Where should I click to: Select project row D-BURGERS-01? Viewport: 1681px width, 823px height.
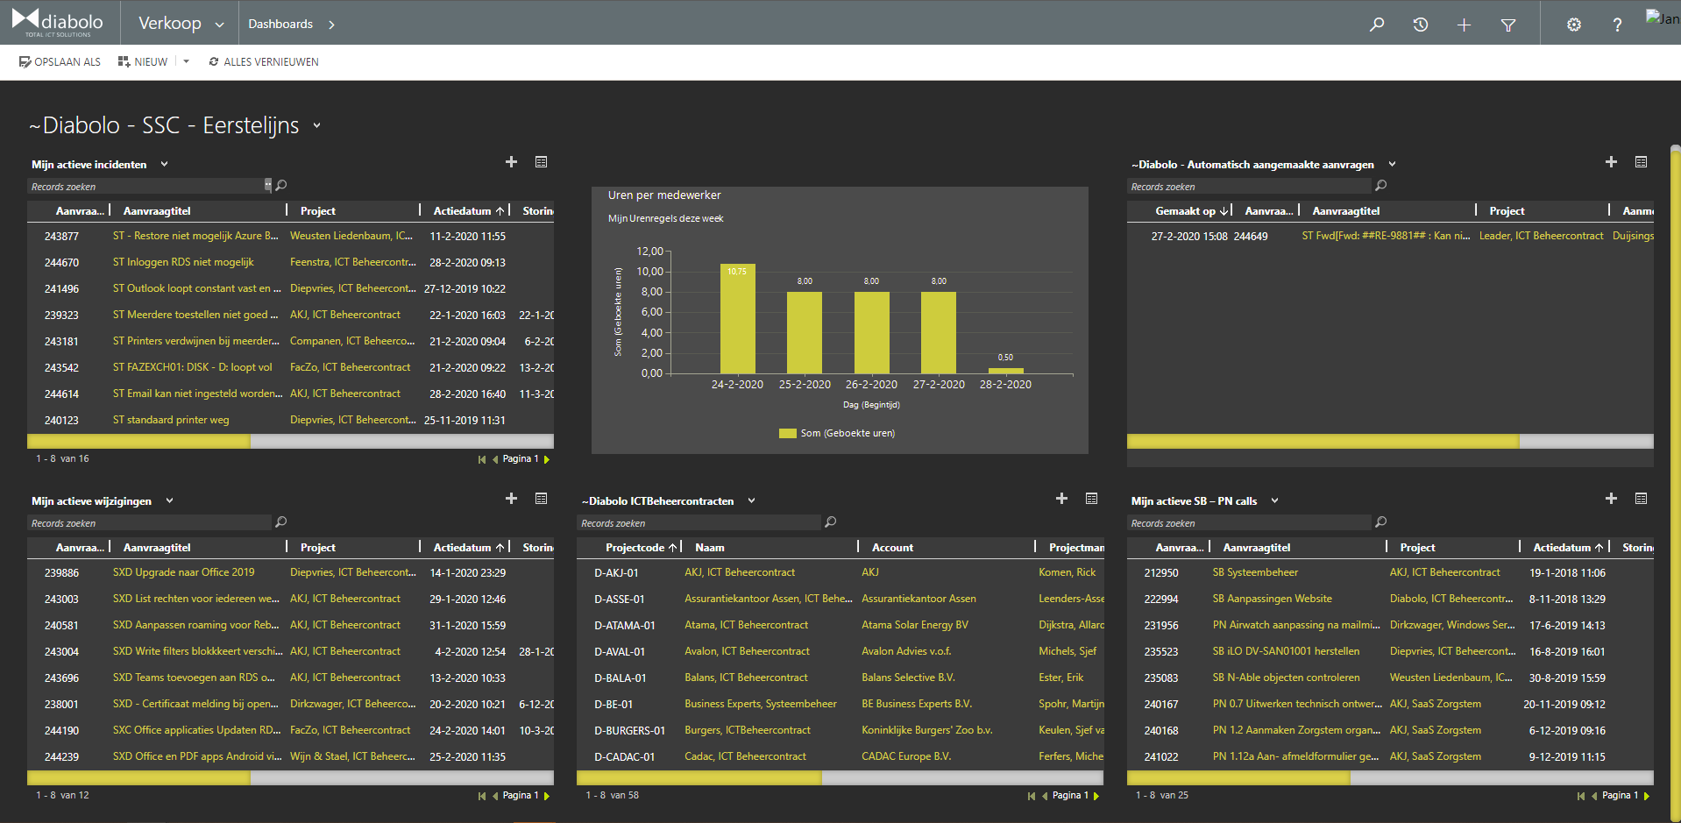pos(840,730)
